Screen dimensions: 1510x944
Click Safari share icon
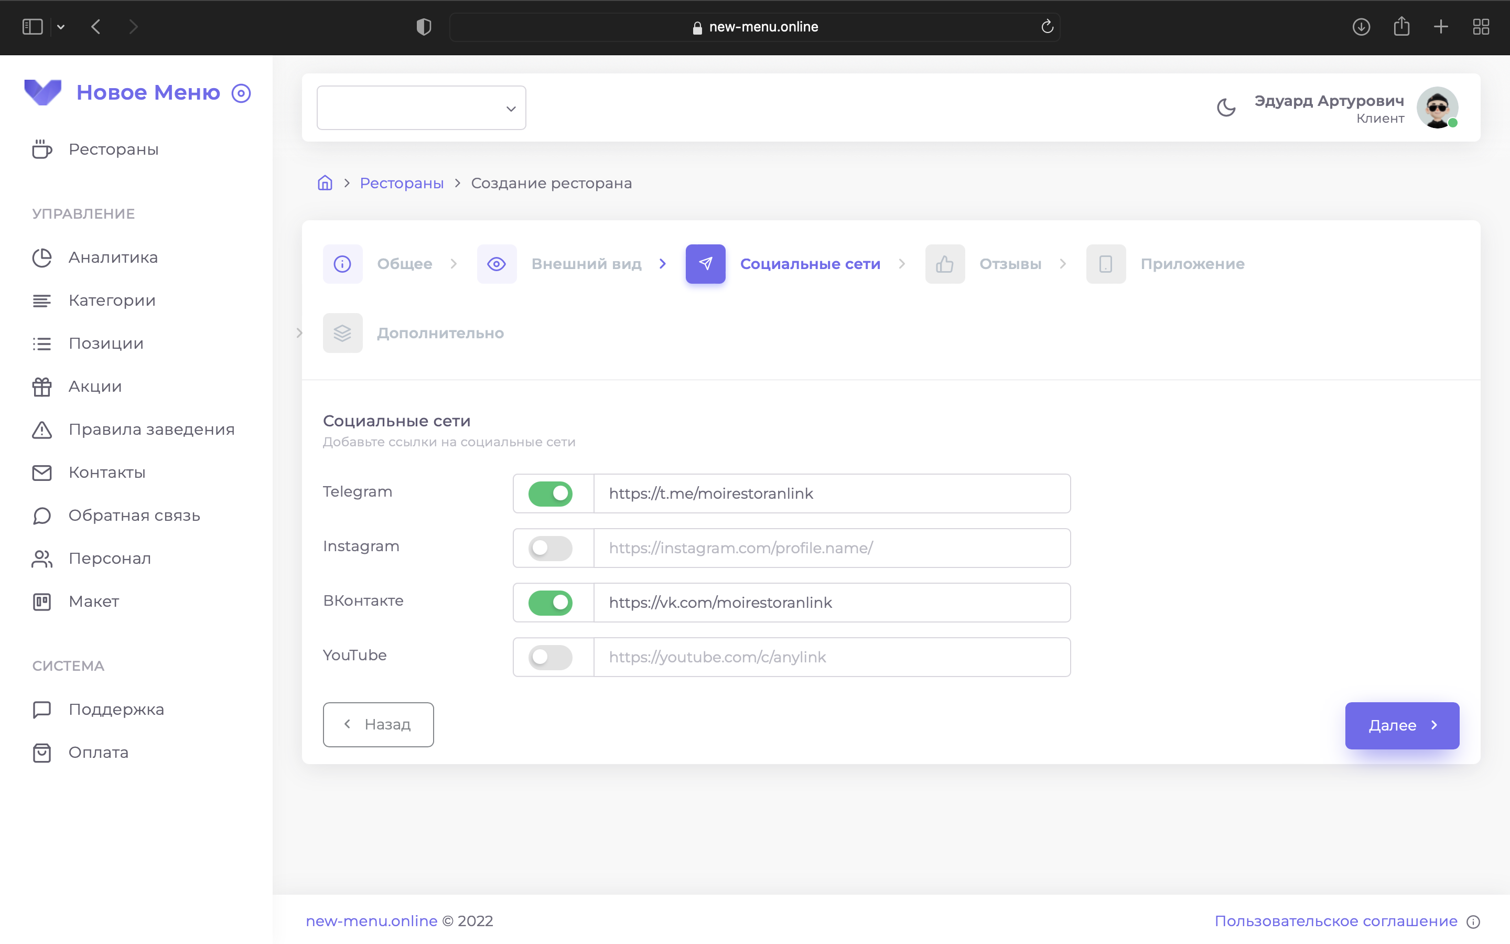click(1401, 26)
